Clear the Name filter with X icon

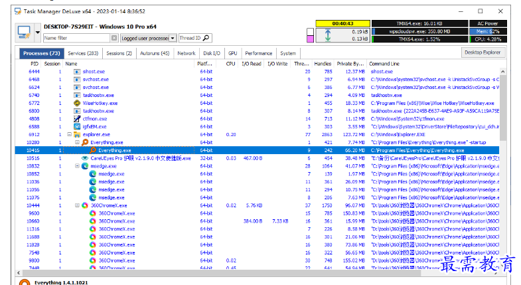coord(114,38)
